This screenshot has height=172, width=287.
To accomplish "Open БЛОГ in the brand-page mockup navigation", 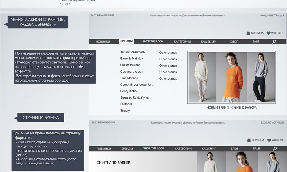I will point(235,149).
